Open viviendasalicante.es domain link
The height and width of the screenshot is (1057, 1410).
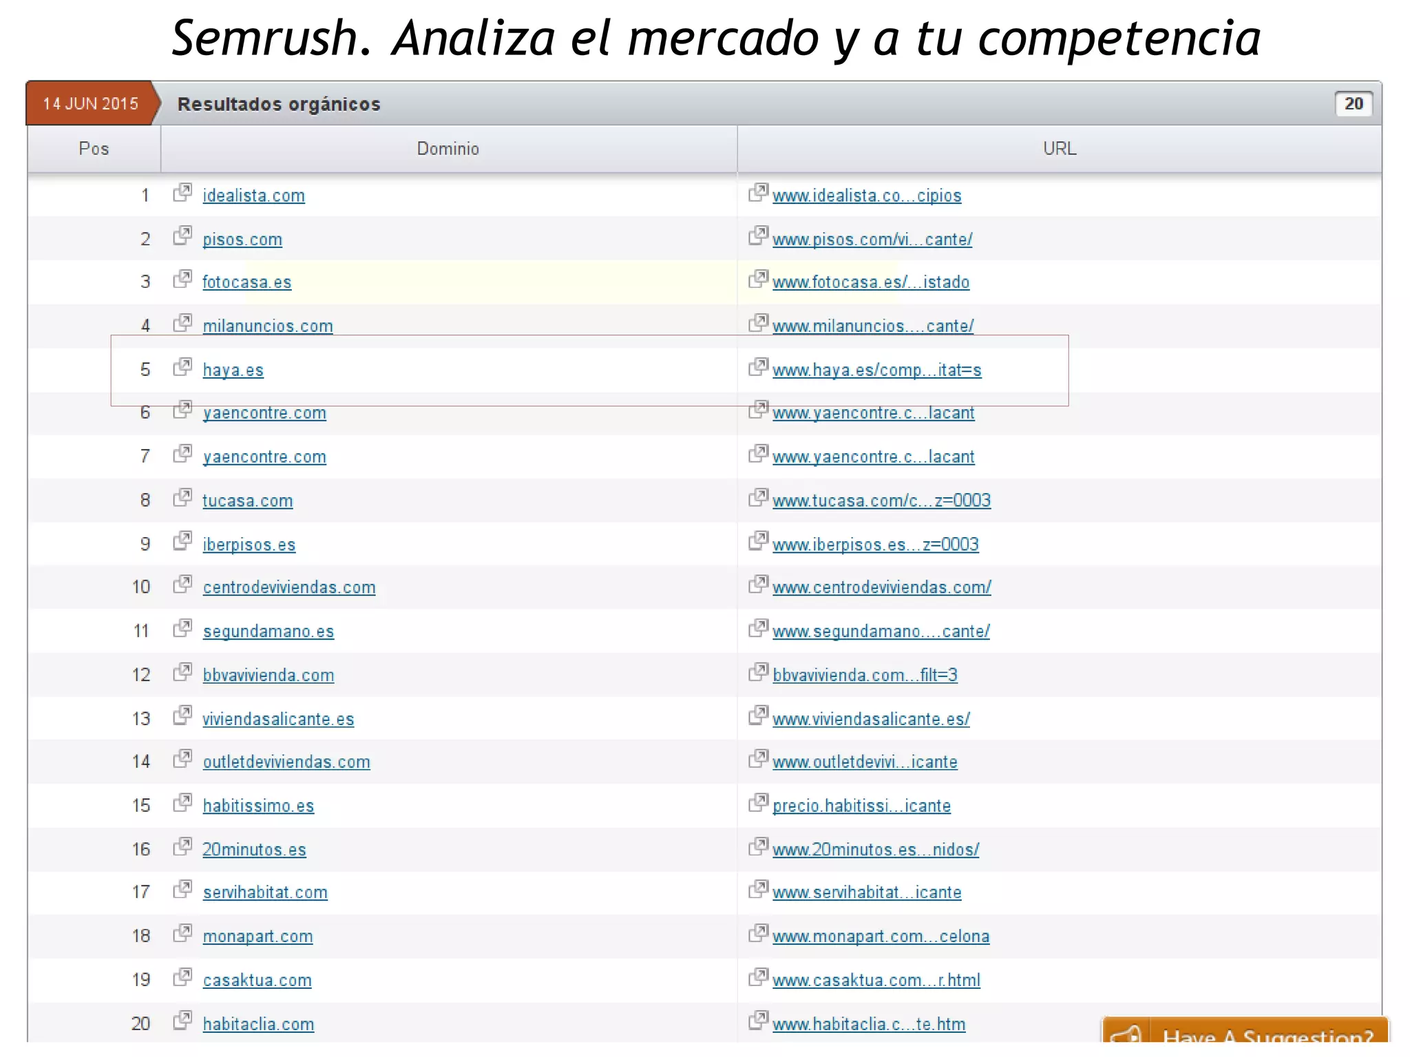click(x=278, y=719)
